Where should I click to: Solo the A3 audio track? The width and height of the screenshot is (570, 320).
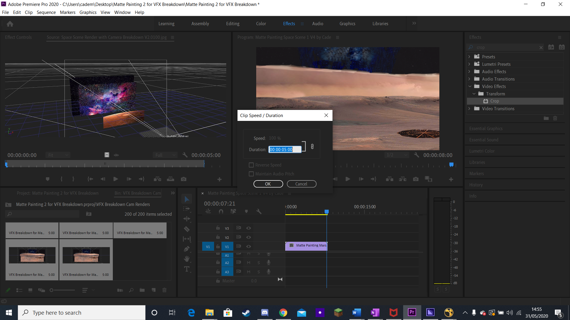click(259, 272)
